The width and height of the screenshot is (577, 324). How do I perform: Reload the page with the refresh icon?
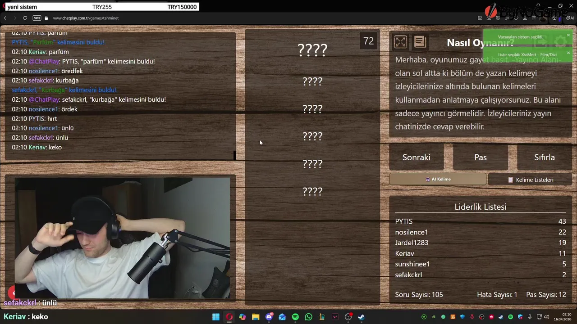25,18
